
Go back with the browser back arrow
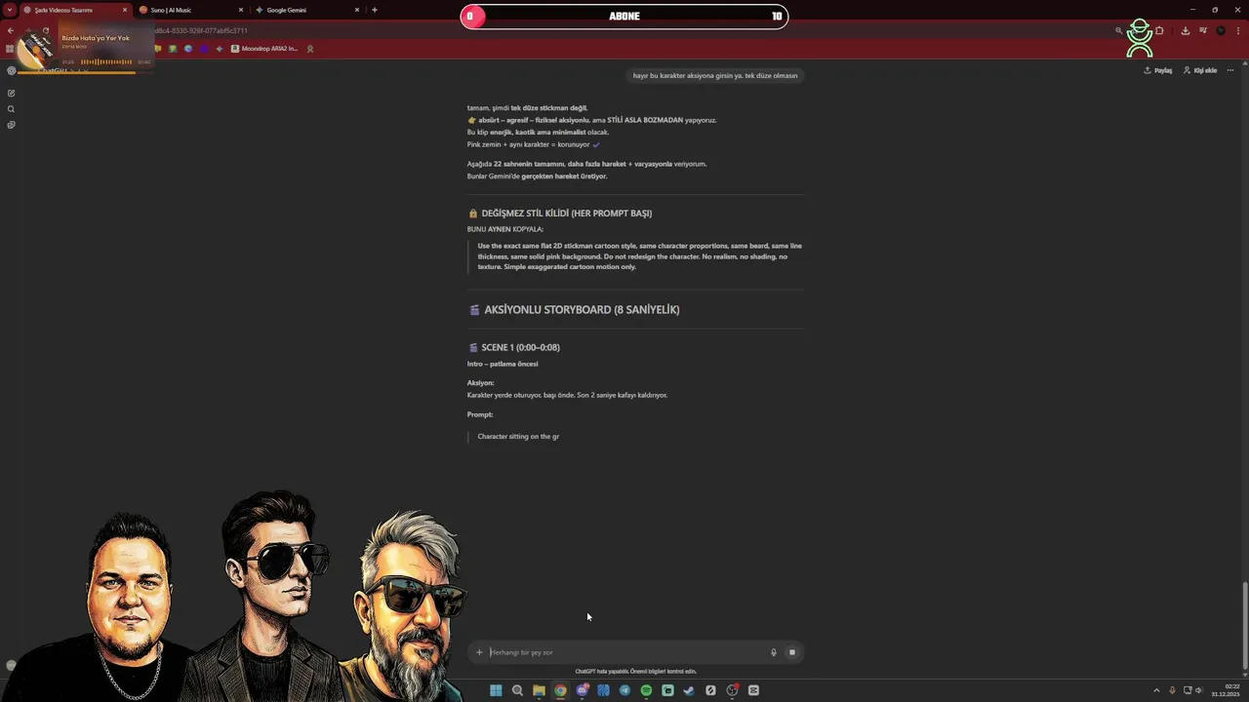(11, 30)
